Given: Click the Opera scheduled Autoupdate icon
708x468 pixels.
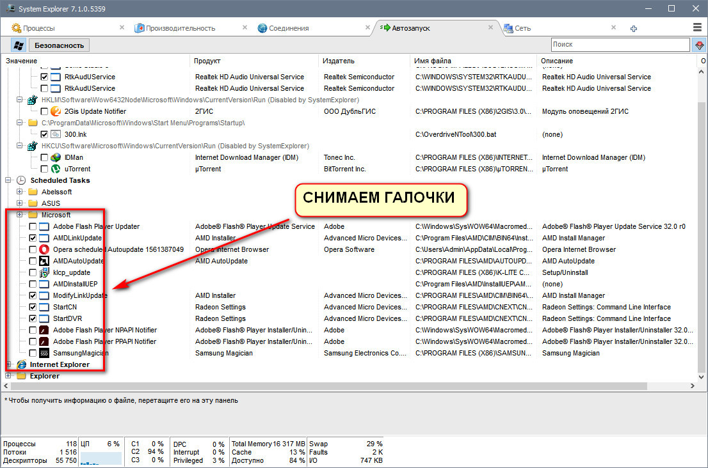Looking at the screenshot, I should tap(44, 249).
